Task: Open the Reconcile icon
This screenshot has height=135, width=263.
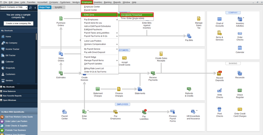Action: pyautogui.click(x=240, y=73)
